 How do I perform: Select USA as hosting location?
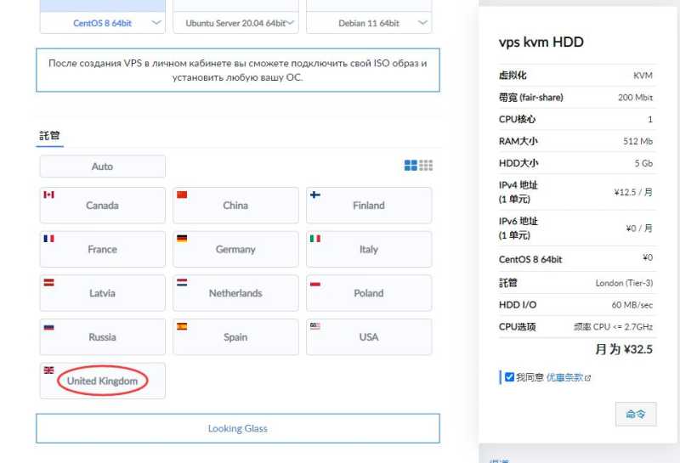coord(369,337)
